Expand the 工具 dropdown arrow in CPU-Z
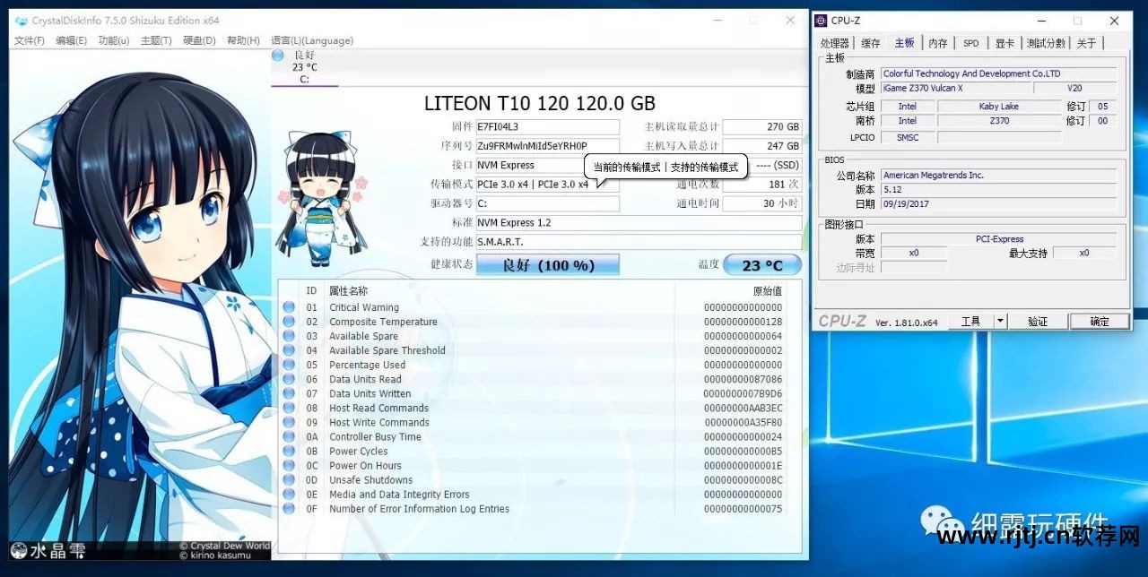1148x577 pixels. [x=1001, y=321]
